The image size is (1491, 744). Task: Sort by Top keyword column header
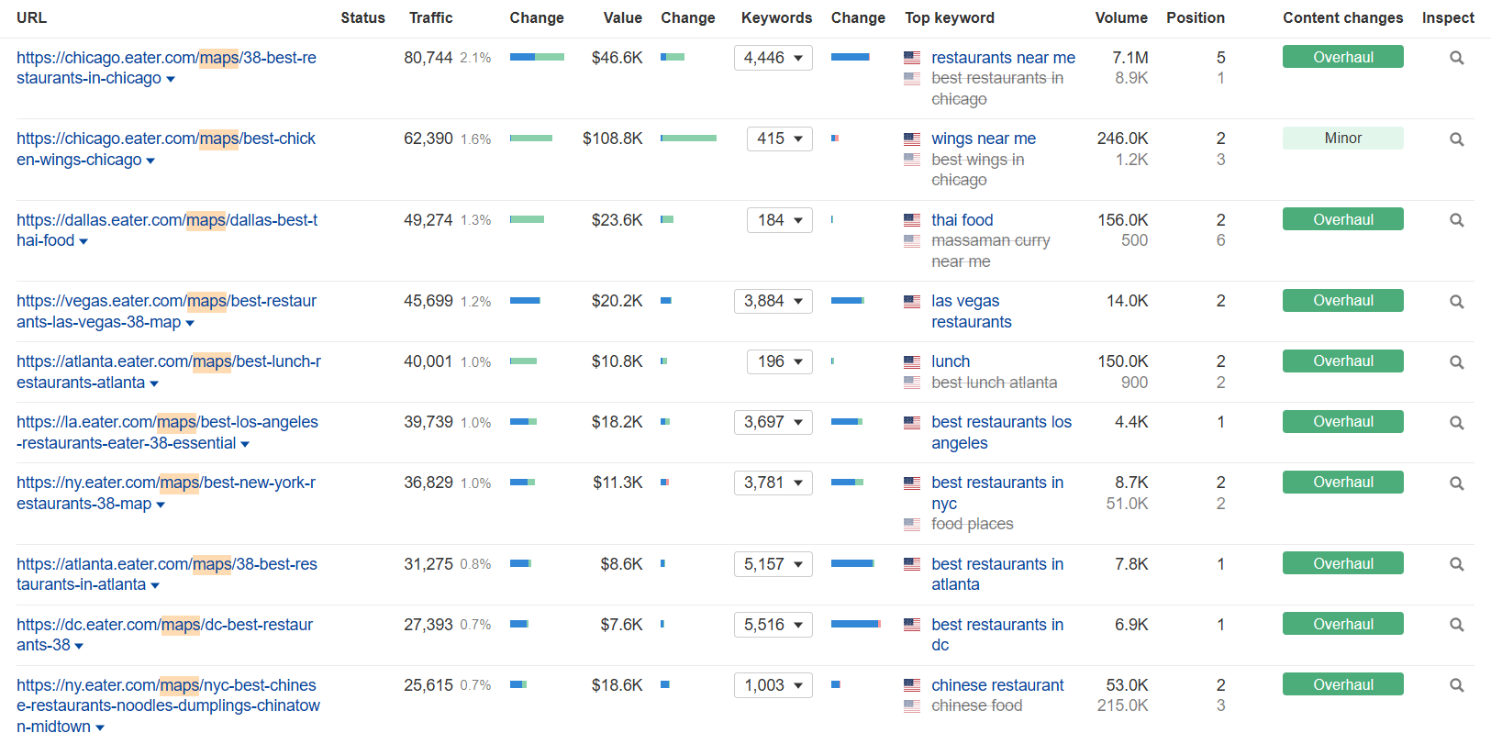pos(949,17)
